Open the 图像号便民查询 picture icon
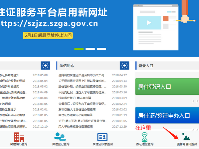This screenshot has width=199, height=149. click(186, 136)
